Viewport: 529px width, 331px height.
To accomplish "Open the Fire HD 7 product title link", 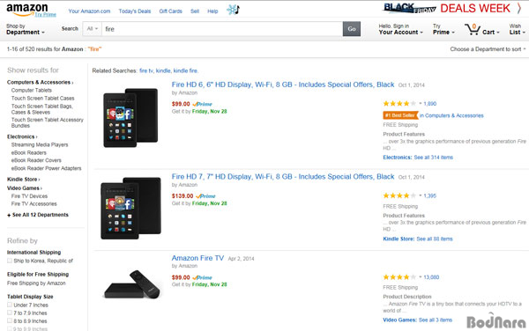I will (x=283, y=177).
